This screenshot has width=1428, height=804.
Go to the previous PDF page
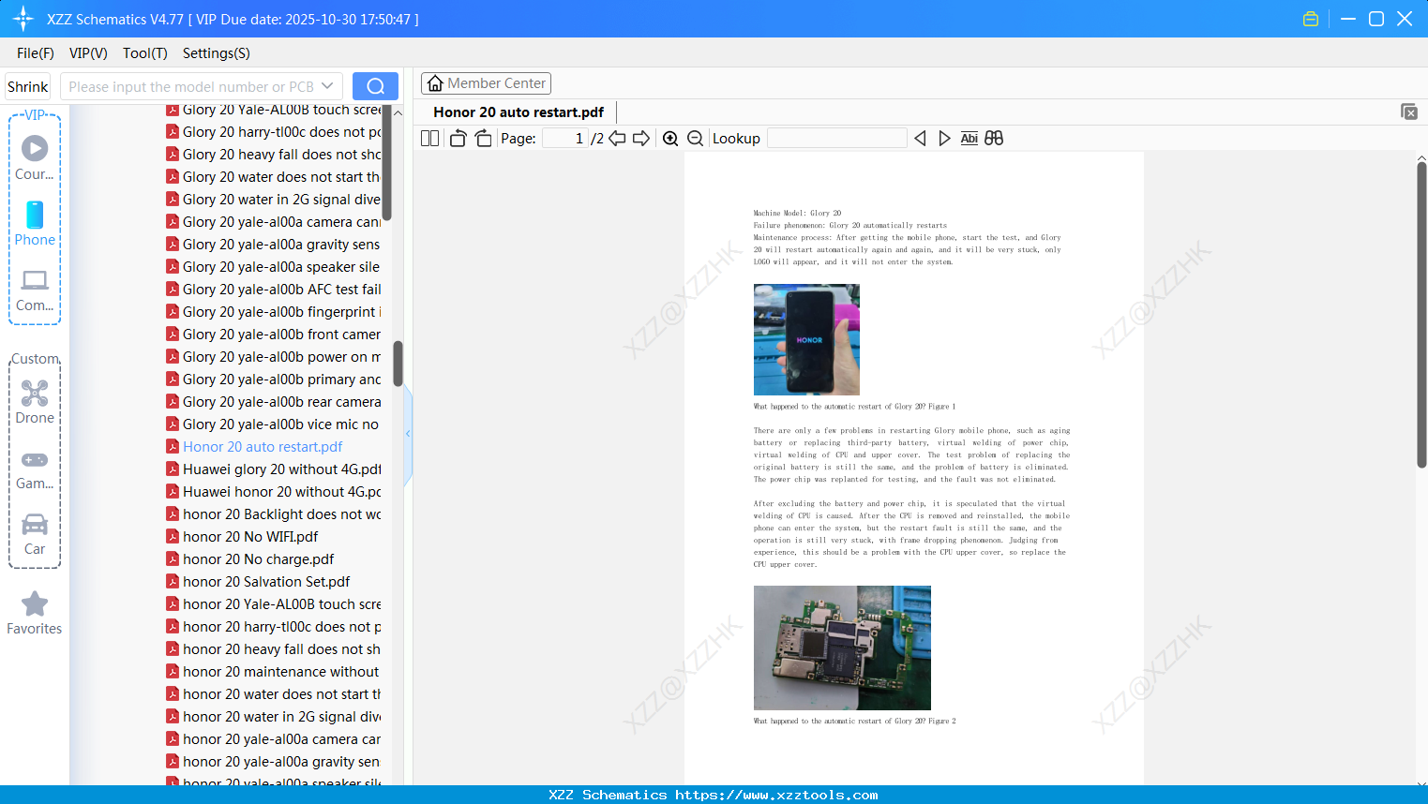[617, 138]
